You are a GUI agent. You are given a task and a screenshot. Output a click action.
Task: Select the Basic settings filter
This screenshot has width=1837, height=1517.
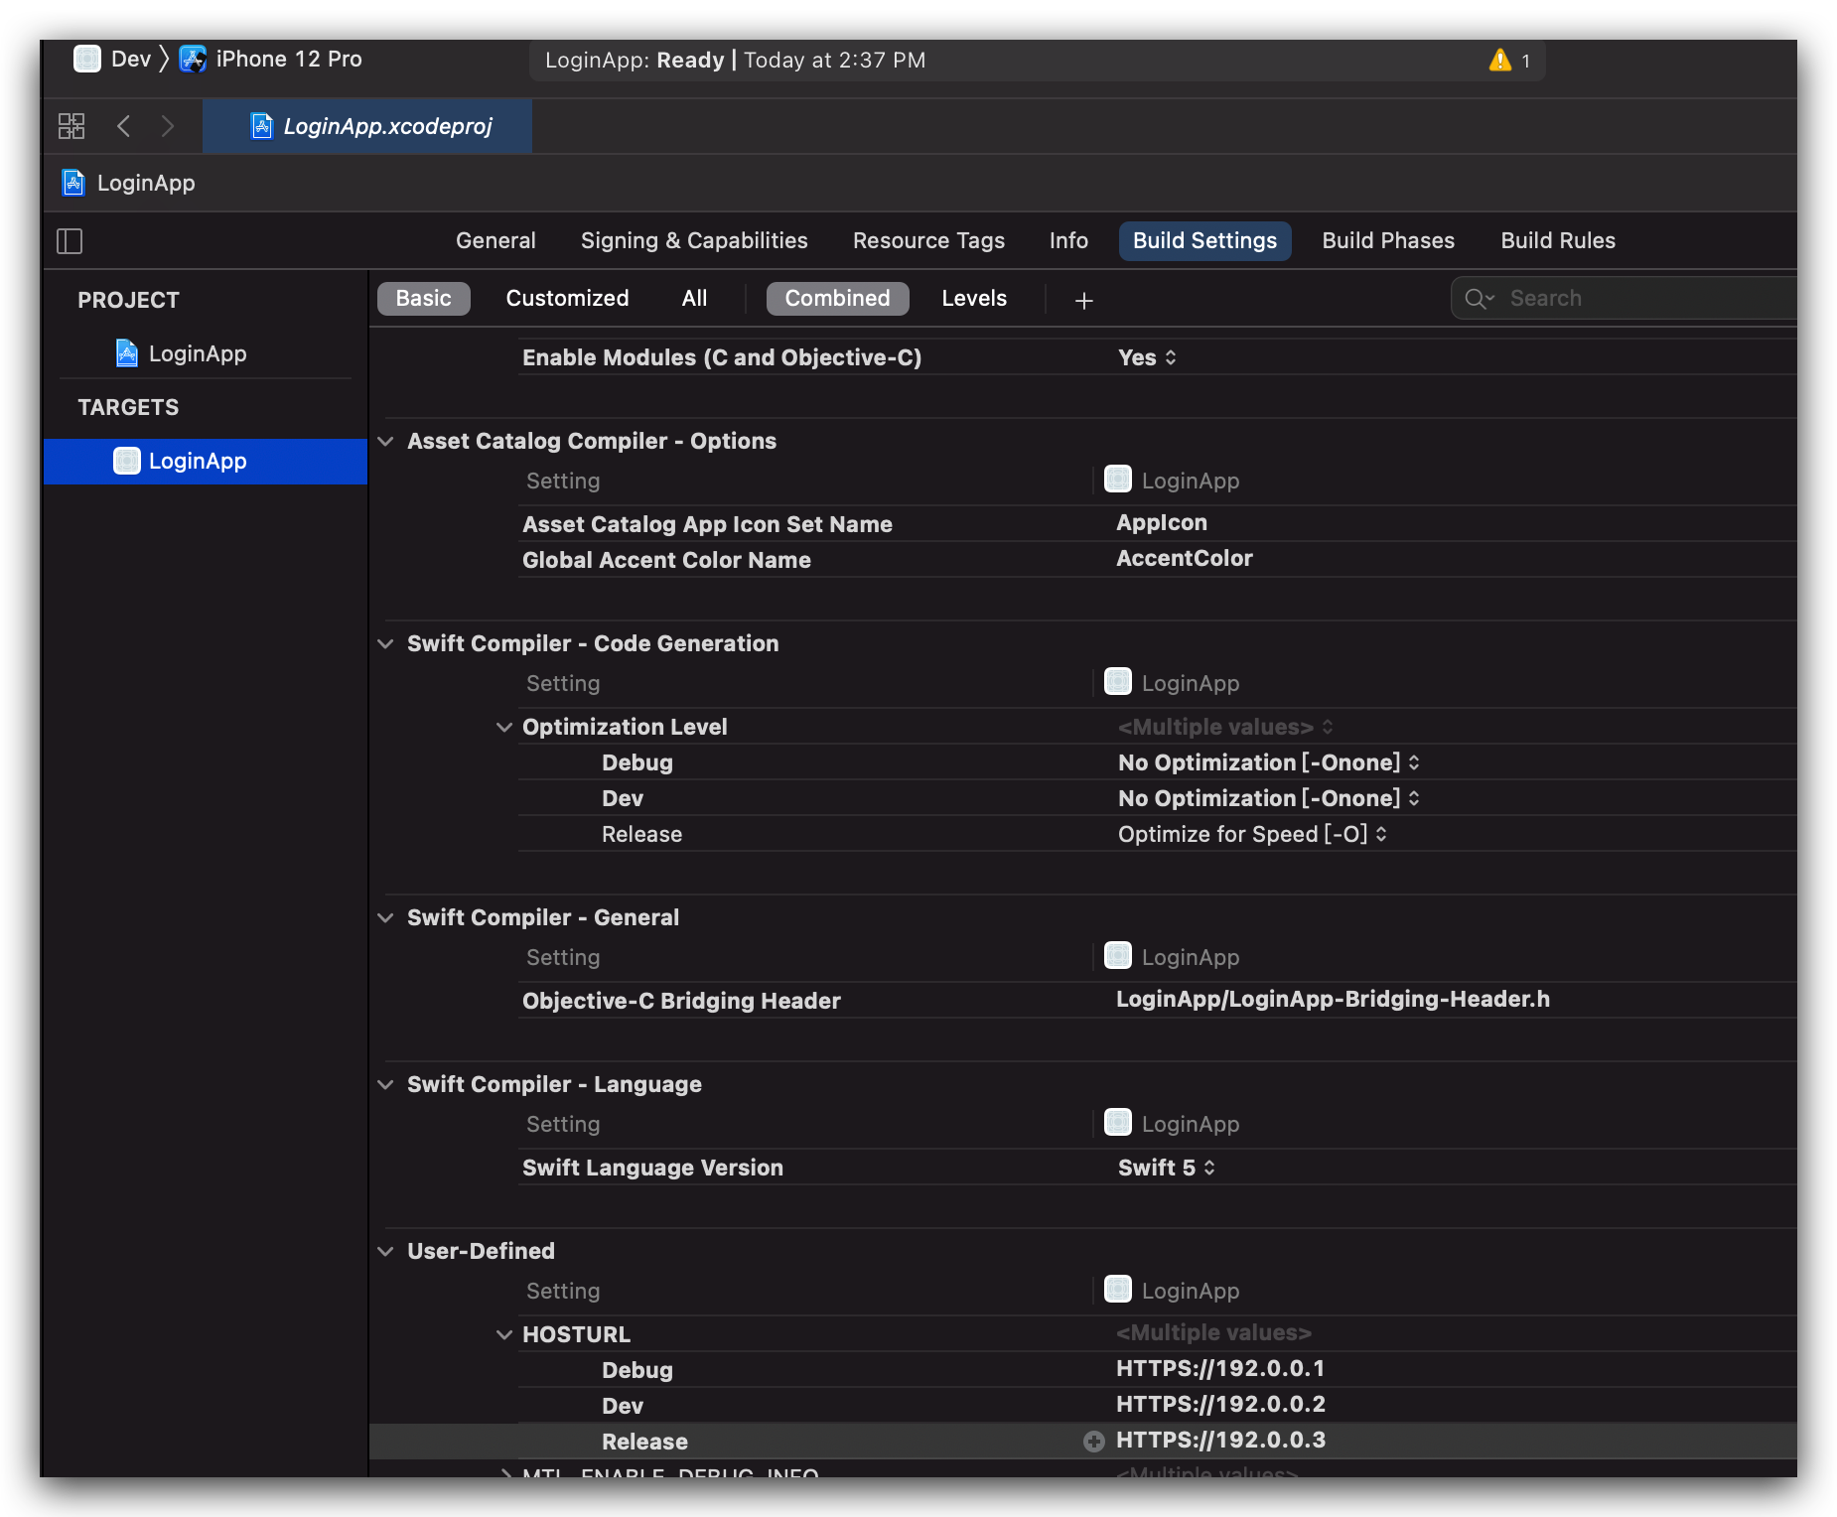pos(424,299)
